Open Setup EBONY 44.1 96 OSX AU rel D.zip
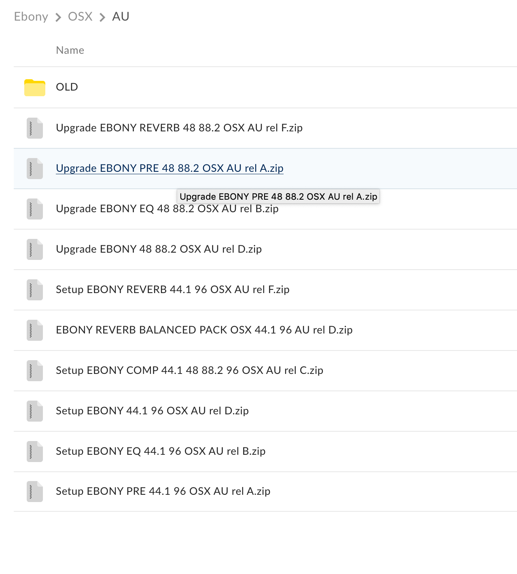The image size is (517, 574). click(152, 411)
